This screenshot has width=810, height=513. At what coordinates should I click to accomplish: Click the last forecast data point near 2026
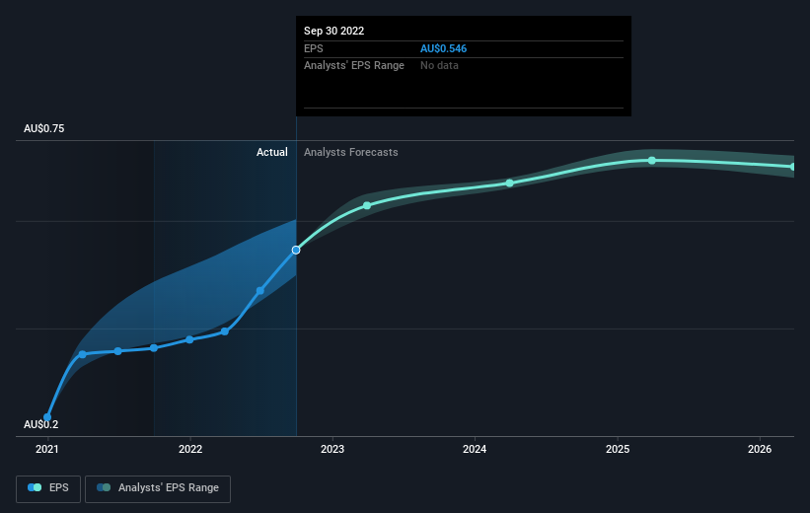pyautogui.click(x=792, y=167)
